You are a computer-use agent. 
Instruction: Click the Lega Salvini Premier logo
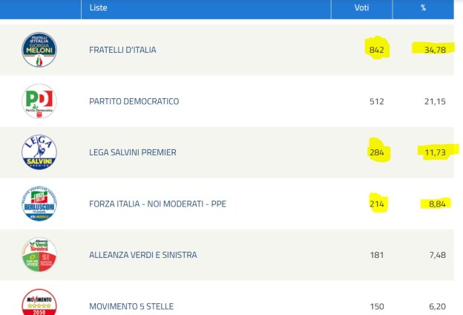39,152
